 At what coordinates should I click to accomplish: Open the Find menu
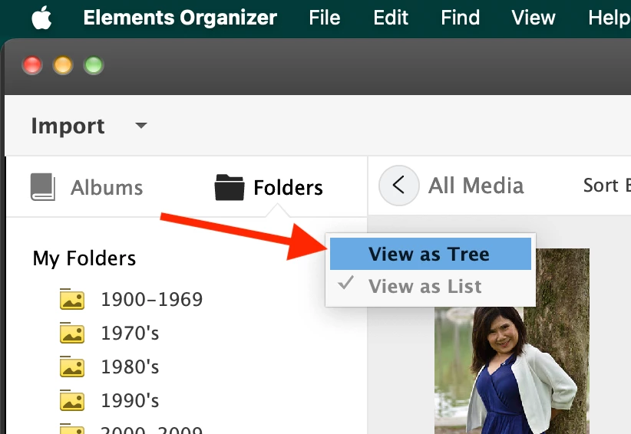pos(460,18)
